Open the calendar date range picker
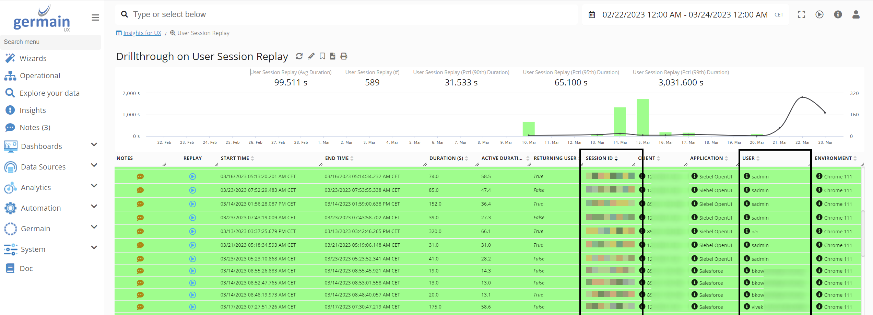This screenshot has height=315, width=873. (x=592, y=14)
